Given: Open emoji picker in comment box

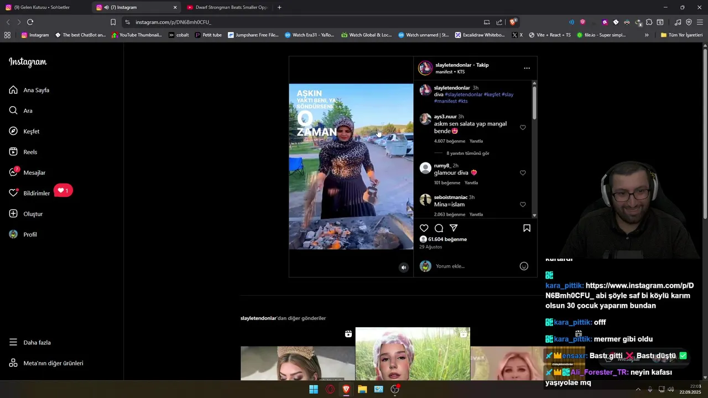Looking at the screenshot, I should pos(524,266).
